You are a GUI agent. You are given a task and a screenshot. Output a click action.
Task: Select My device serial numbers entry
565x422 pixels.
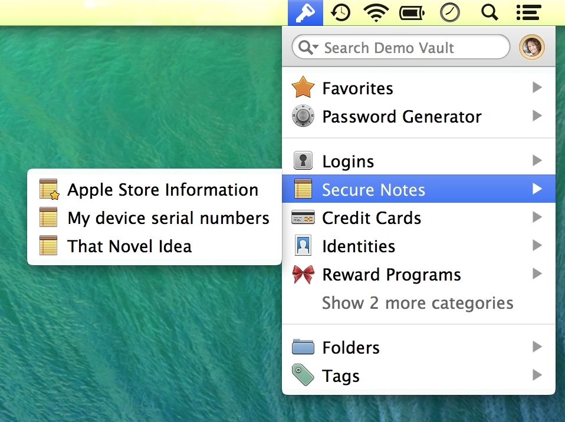[168, 217]
